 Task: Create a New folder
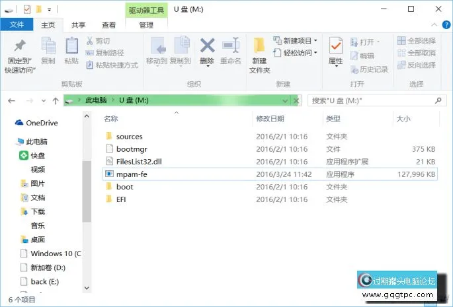click(x=259, y=55)
